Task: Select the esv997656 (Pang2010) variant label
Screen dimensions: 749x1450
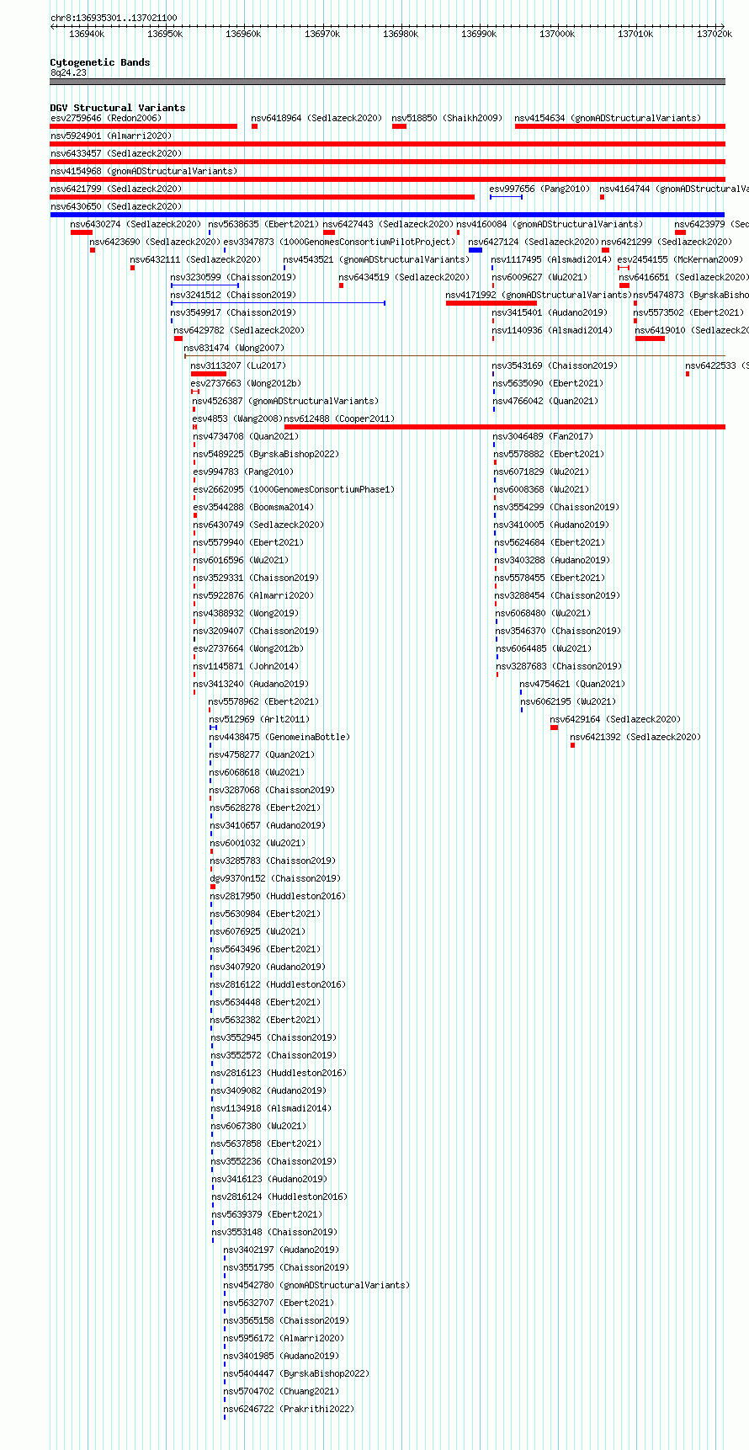Action: [x=540, y=189]
